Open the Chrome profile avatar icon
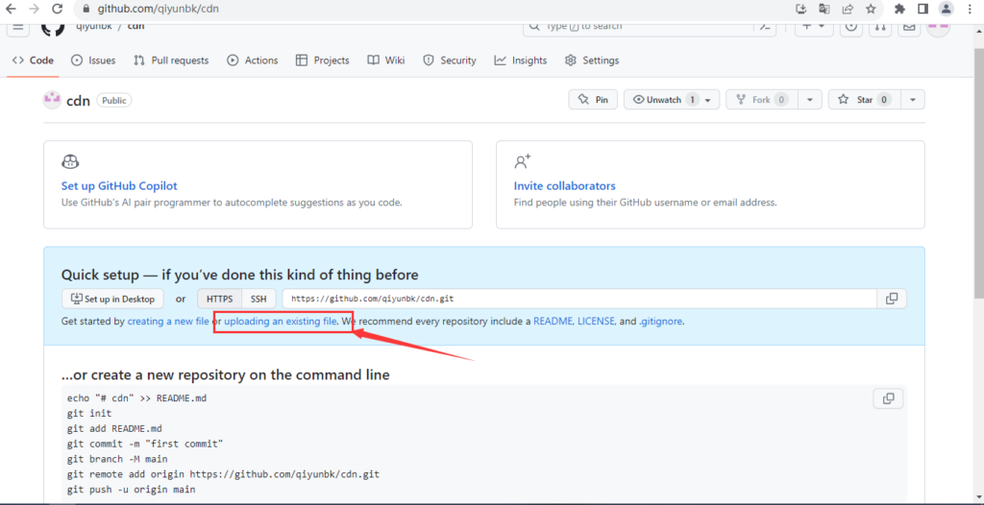The height and width of the screenshot is (505, 984). click(x=946, y=9)
